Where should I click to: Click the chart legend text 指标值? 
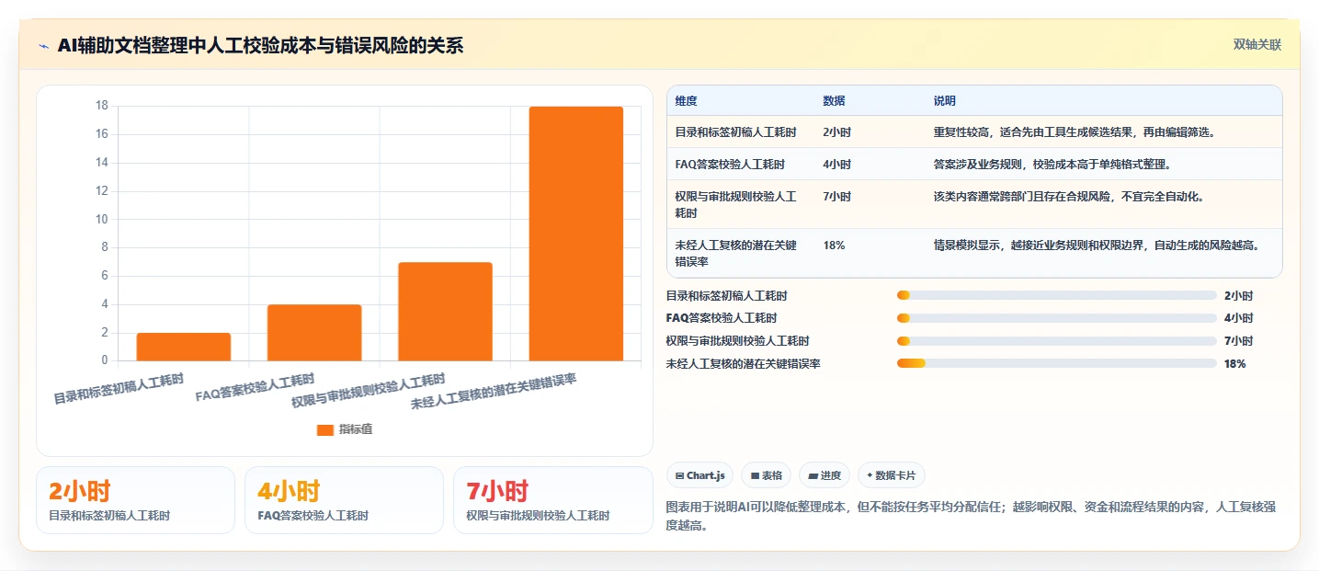[x=356, y=429]
